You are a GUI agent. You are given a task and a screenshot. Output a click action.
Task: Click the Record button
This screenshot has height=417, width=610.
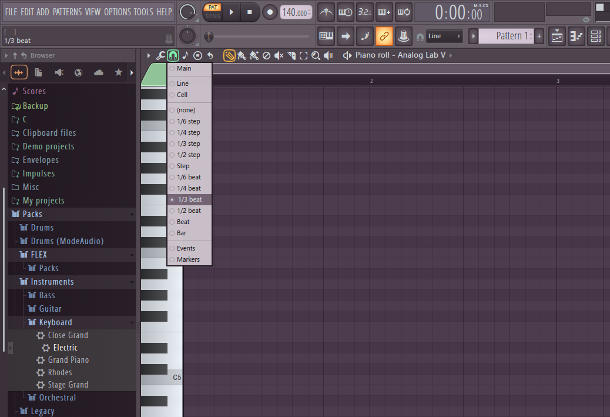(x=270, y=12)
